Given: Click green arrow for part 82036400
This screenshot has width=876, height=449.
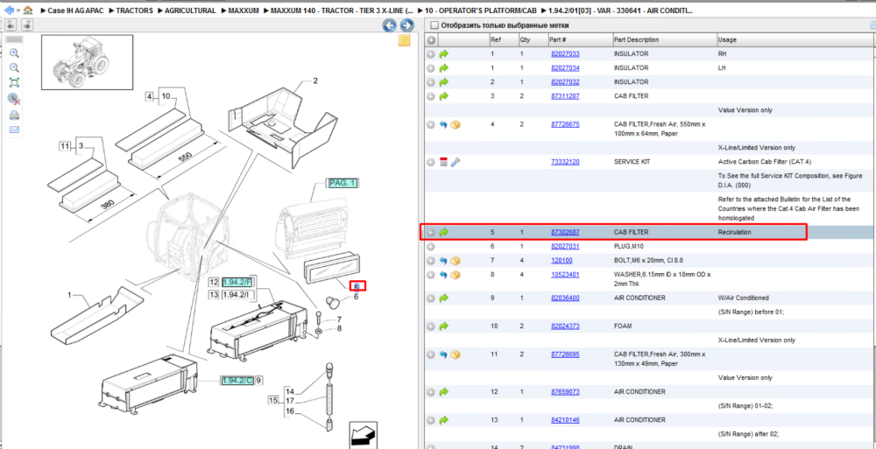Looking at the screenshot, I should tap(444, 298).
